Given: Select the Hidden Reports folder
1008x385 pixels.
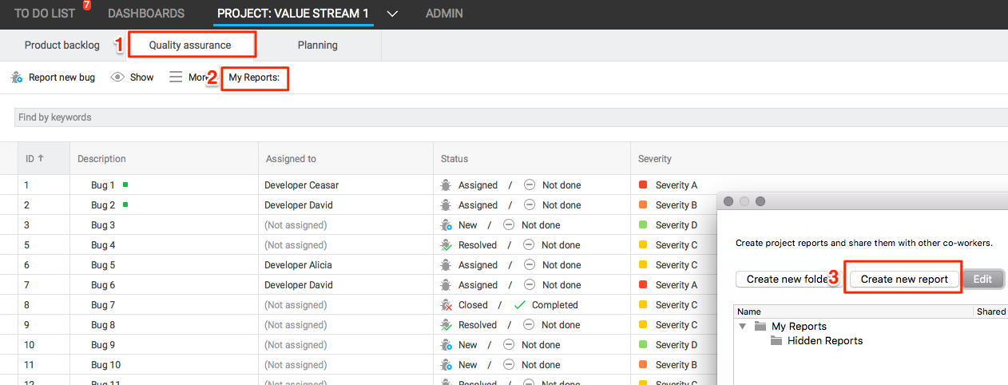Looking at the screenshot, I should (x=824, y=341).
